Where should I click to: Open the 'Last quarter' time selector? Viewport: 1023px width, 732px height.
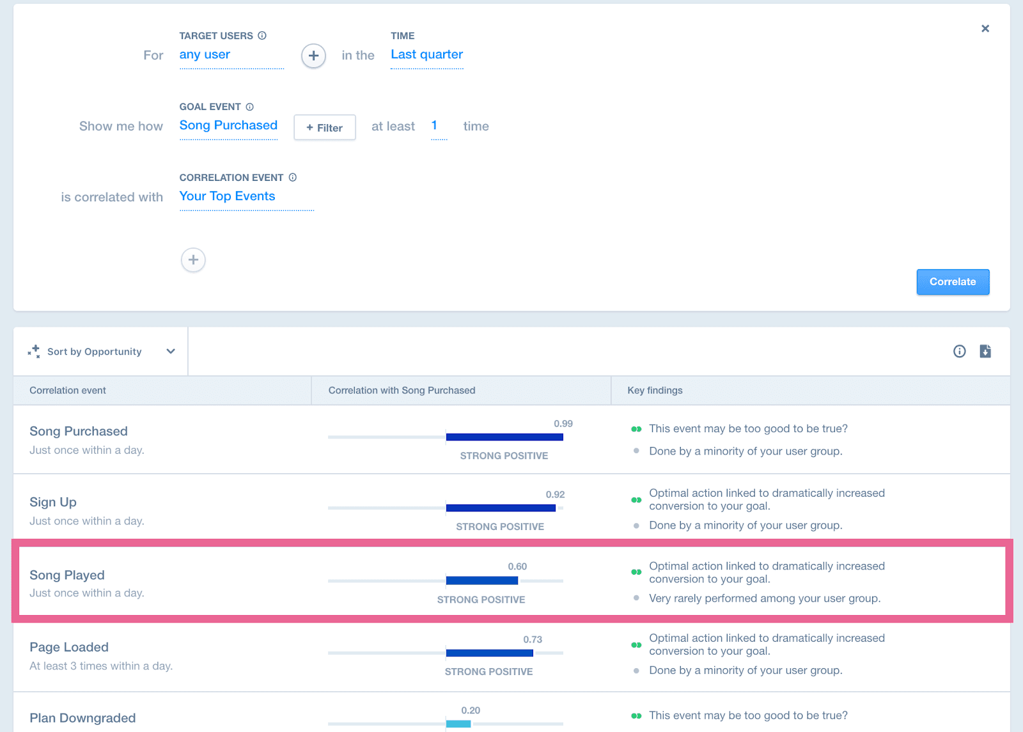coord(426,55)
